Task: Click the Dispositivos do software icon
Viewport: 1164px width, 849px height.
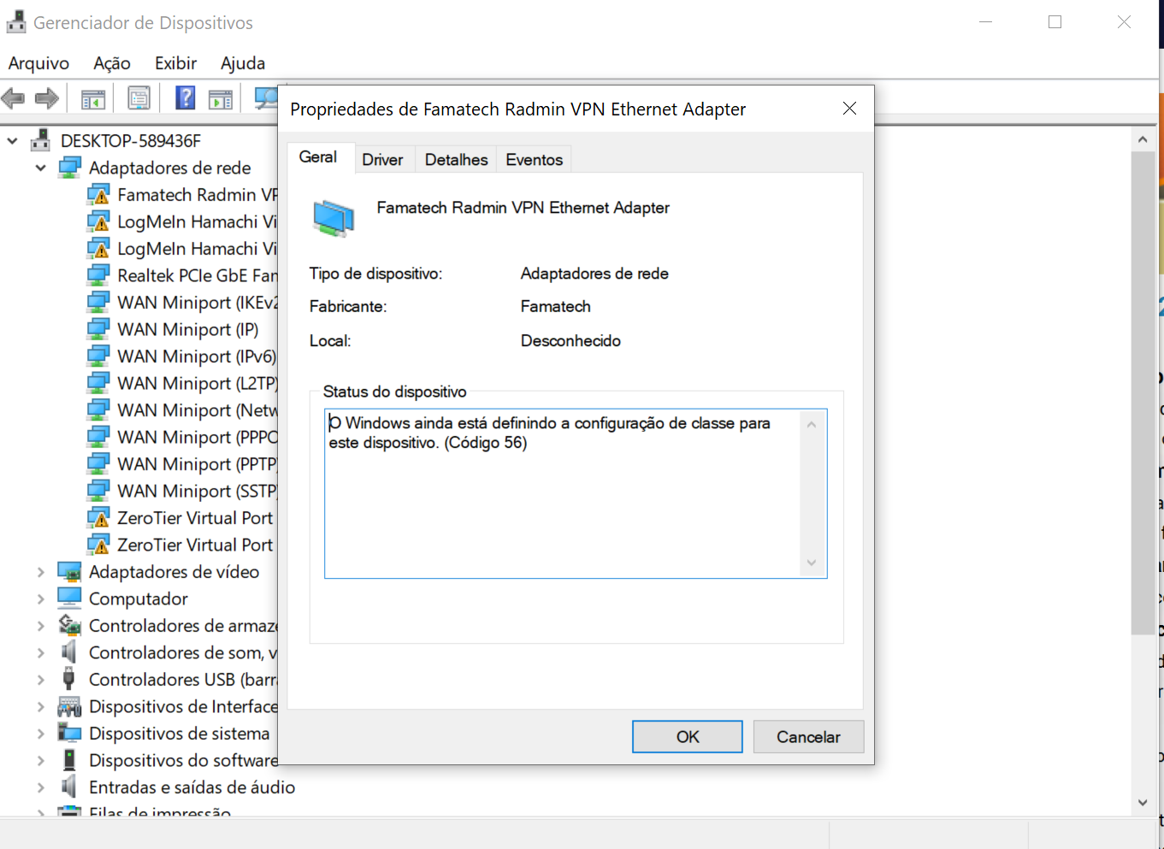Action: (x=69, y=760)
